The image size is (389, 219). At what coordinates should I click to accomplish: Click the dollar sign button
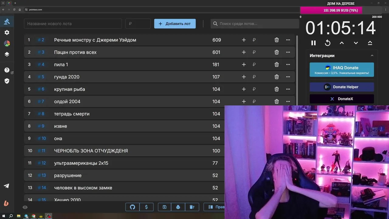(x=146, y=207)
